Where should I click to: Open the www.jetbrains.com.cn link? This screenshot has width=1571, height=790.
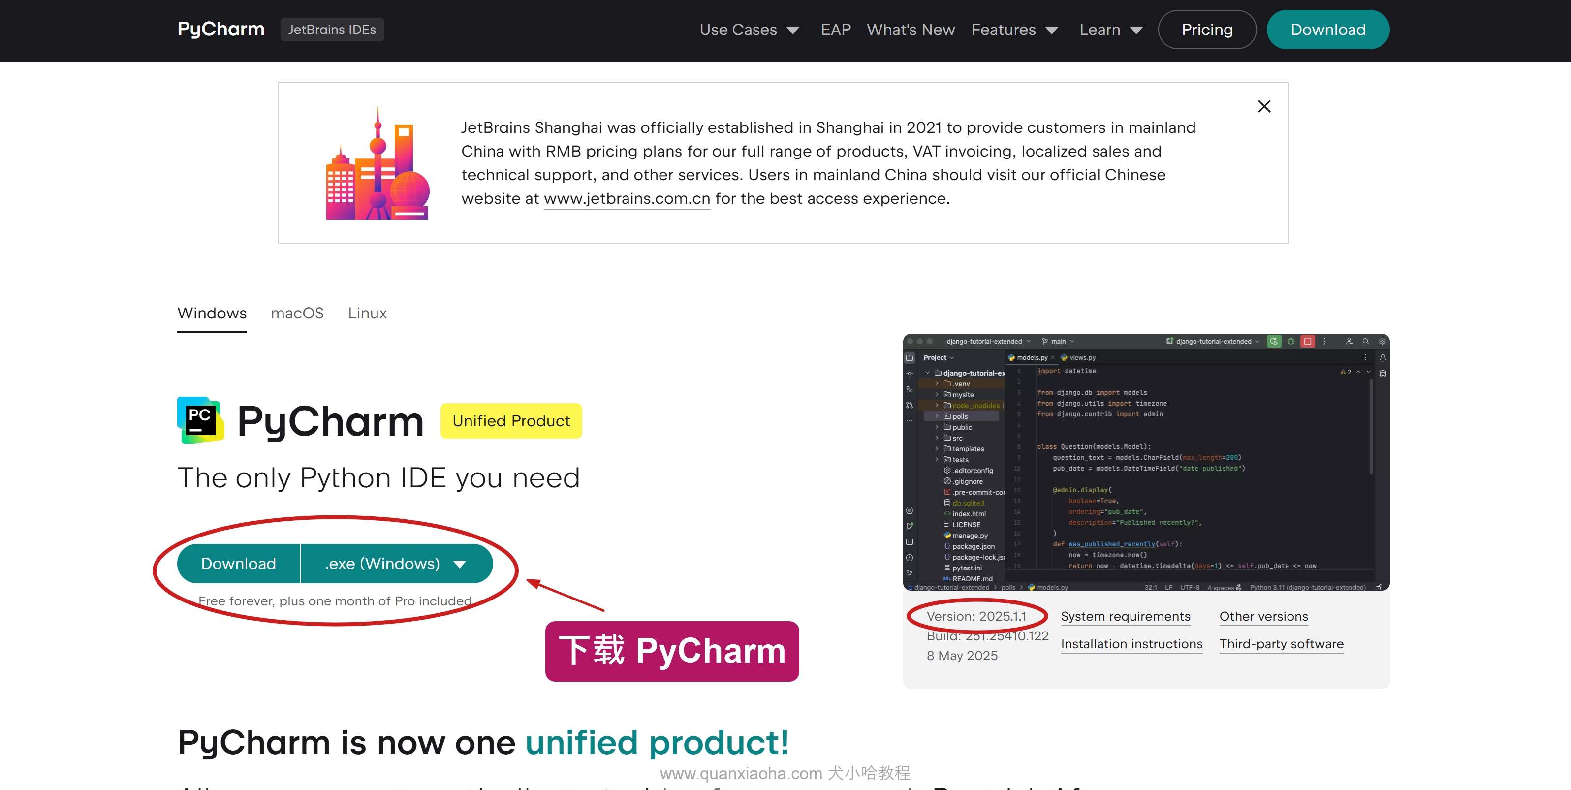[627, 199]
